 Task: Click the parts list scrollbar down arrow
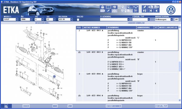point(180,100)
